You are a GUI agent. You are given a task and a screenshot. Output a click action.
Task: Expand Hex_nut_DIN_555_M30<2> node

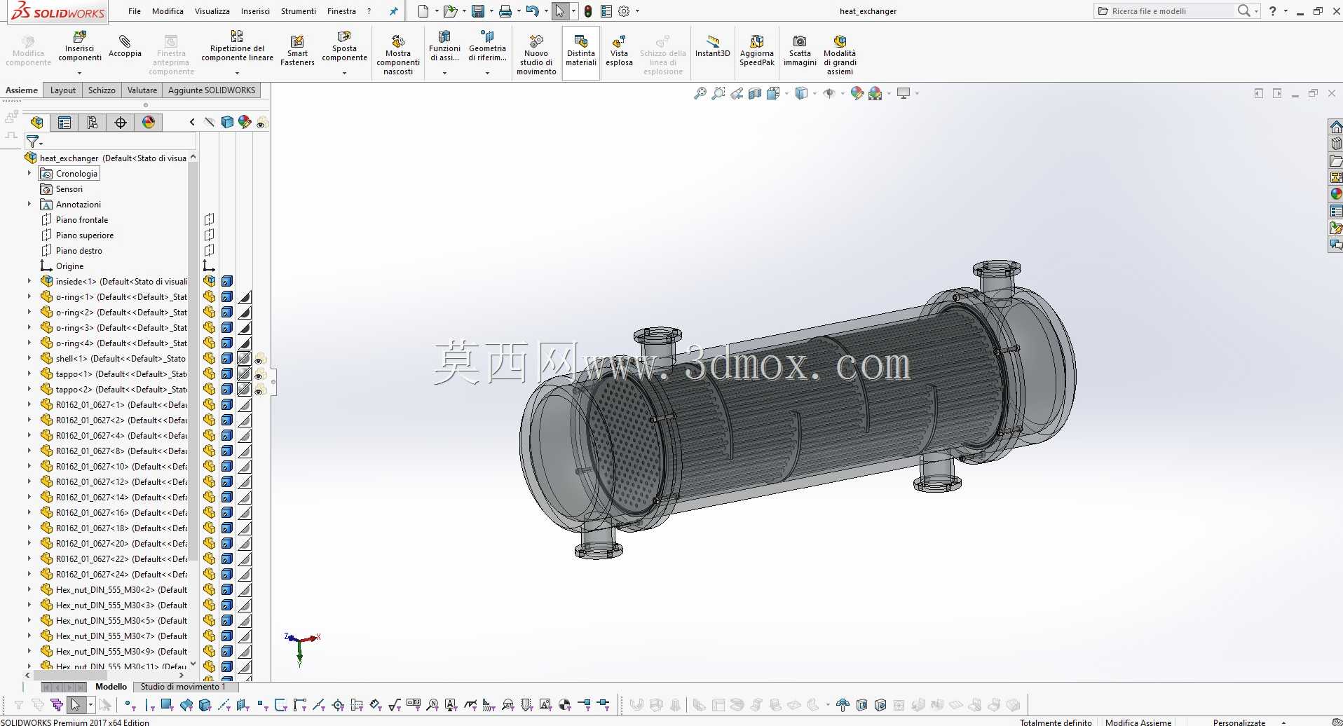pyautogui.click(x=29, y=589)
